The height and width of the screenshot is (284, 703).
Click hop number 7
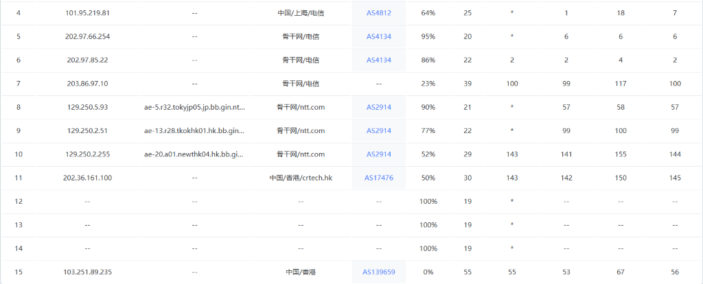[x=19, y=84]
